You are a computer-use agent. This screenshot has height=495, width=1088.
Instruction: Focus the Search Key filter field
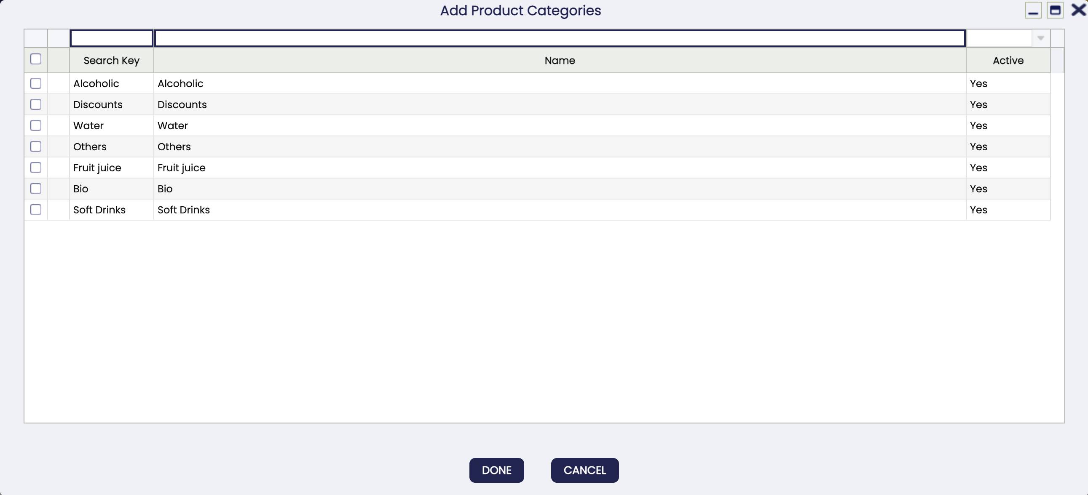pyautogui.click(x=112, y=38)
